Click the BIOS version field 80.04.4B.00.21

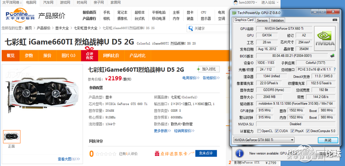pyautogui.click(x=292, y=56)
